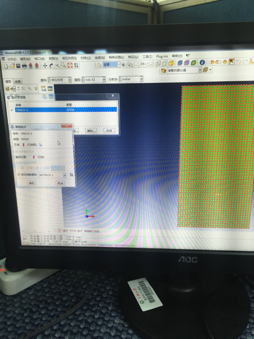Click the message area toggle icon
Viewport: 254px width, 339px height.
[x=25, y=237]
